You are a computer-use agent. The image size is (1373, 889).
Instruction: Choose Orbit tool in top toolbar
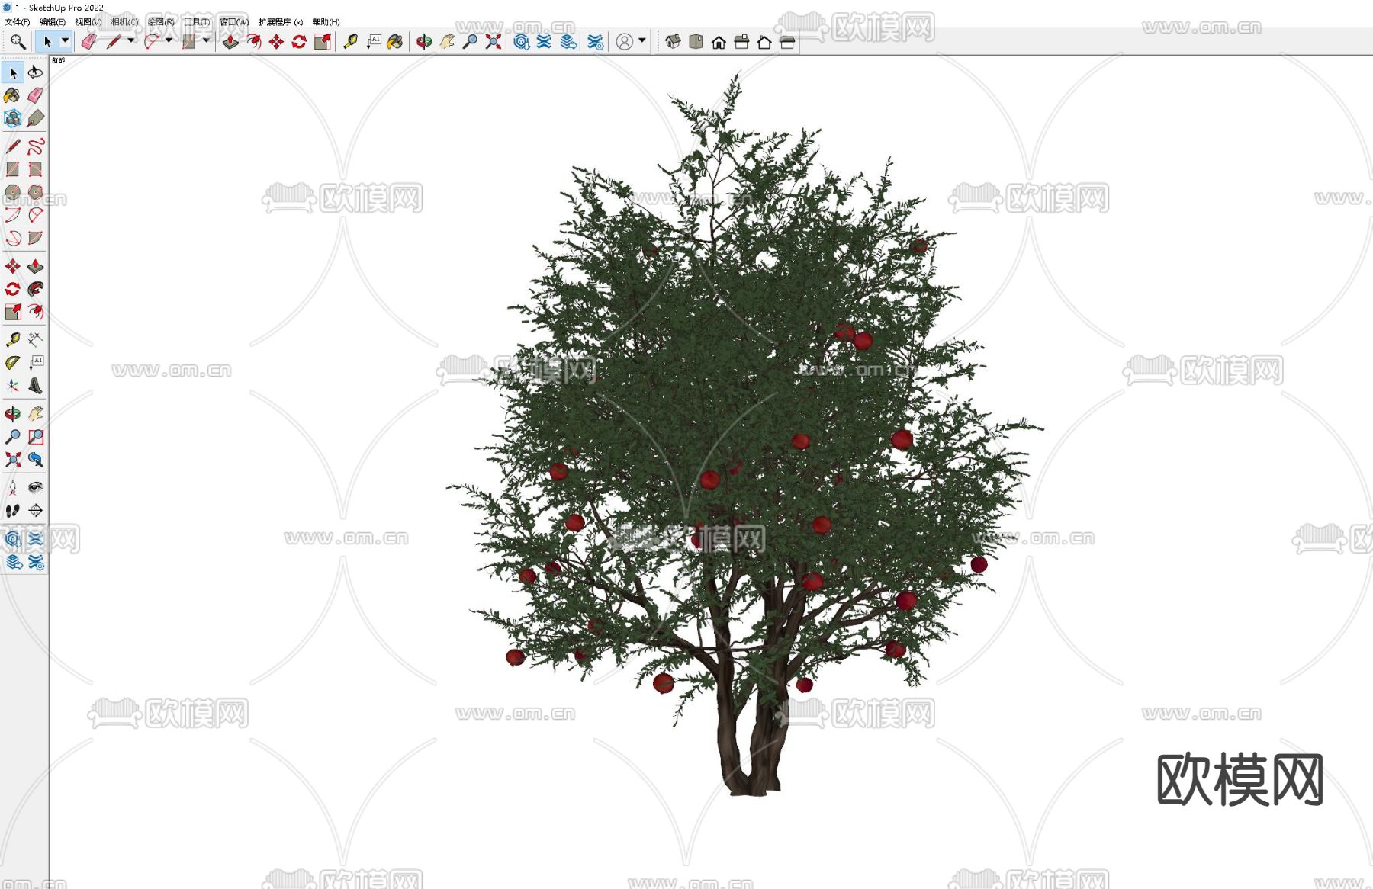pos(424,42)
